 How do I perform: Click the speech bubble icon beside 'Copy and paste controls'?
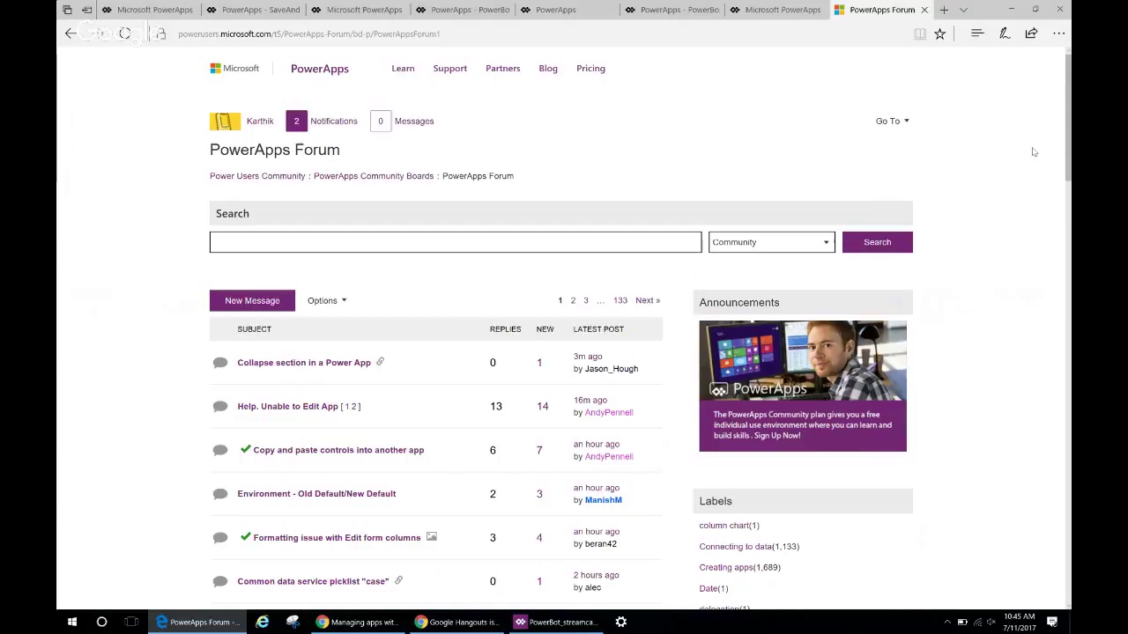(x=220, y=450)
